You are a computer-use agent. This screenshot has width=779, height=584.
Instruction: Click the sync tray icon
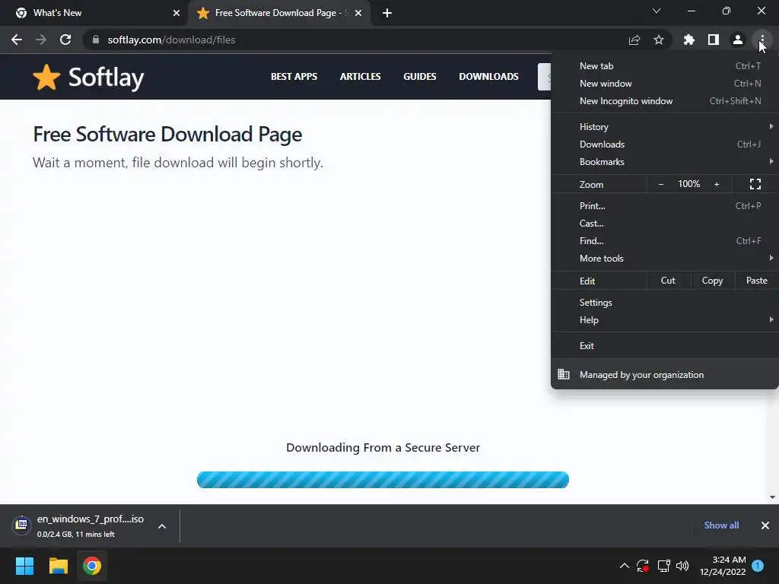tap(643, 566)
